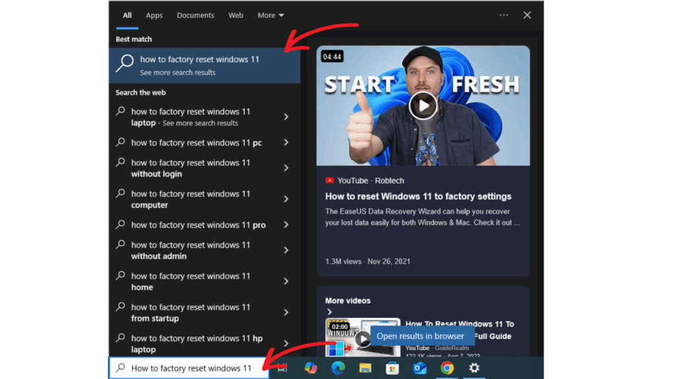Open Microsoft Copilot from the taskbar
Image resolution: width=674 pixels, height=379 pixels.
point(311,368)
